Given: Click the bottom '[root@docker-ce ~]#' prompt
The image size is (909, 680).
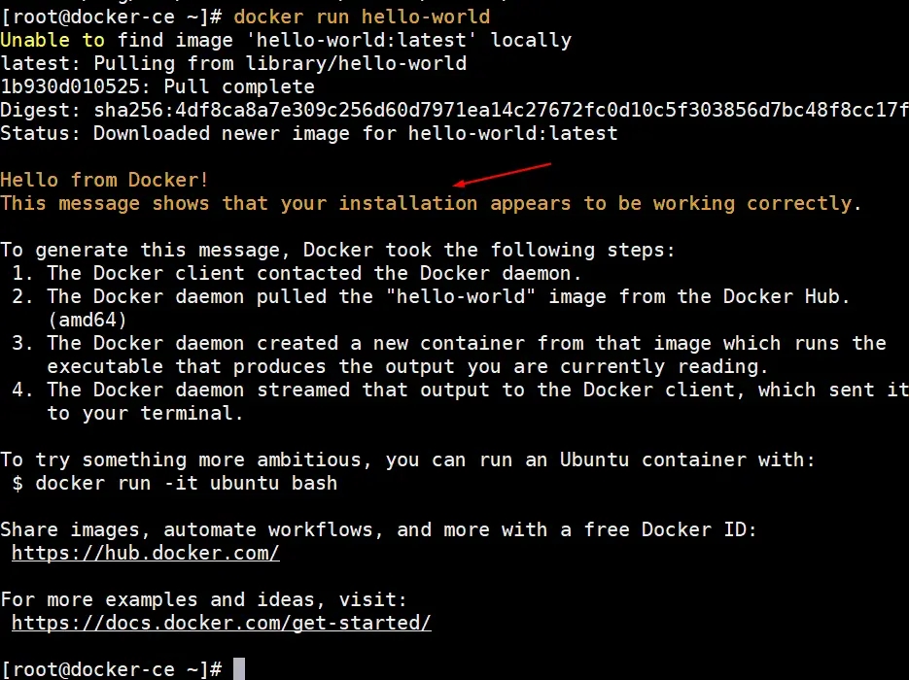Looking at the screenshot, I should click(111, 669).
